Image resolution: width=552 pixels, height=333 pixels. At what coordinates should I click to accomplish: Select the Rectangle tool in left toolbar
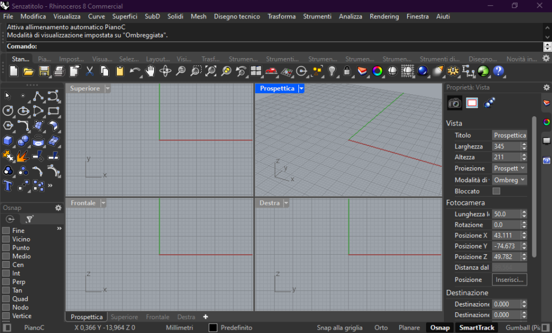pyautogui.click(x=53, y=111)
